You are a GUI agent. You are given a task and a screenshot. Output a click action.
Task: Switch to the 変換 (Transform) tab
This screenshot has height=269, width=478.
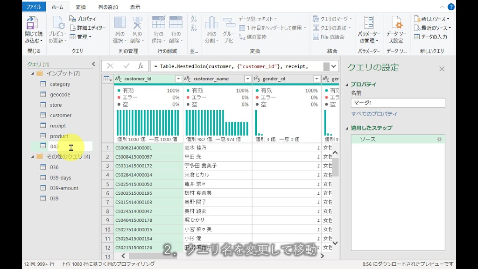pyautogui.click(x=81, y=7)
